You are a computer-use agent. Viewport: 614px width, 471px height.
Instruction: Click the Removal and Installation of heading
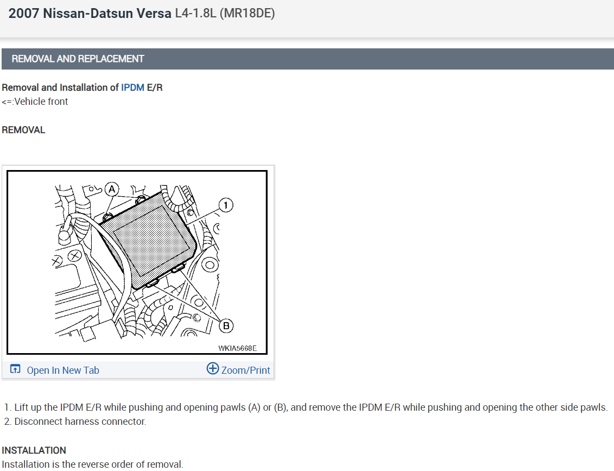click(x=82, y=87)
